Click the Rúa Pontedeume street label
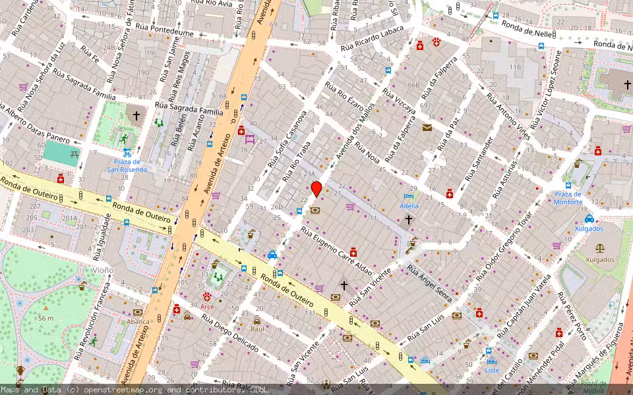This screenshot has height=395, width=633. (164, 30)
